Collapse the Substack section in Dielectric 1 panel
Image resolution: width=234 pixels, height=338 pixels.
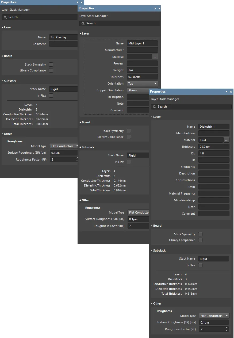point(152,251)
